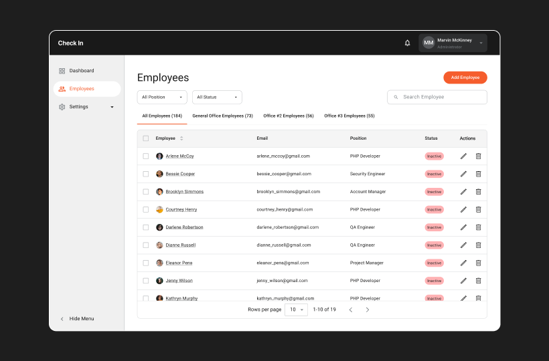Screen dimensions: 549x361
Task: Select Eleanor Pena's row checkbox
Action: click(146, 263)
